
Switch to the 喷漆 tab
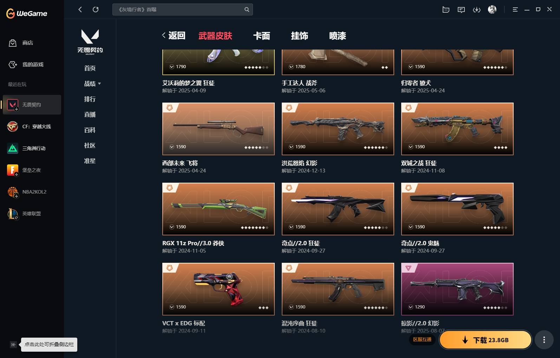click(338, 36)
